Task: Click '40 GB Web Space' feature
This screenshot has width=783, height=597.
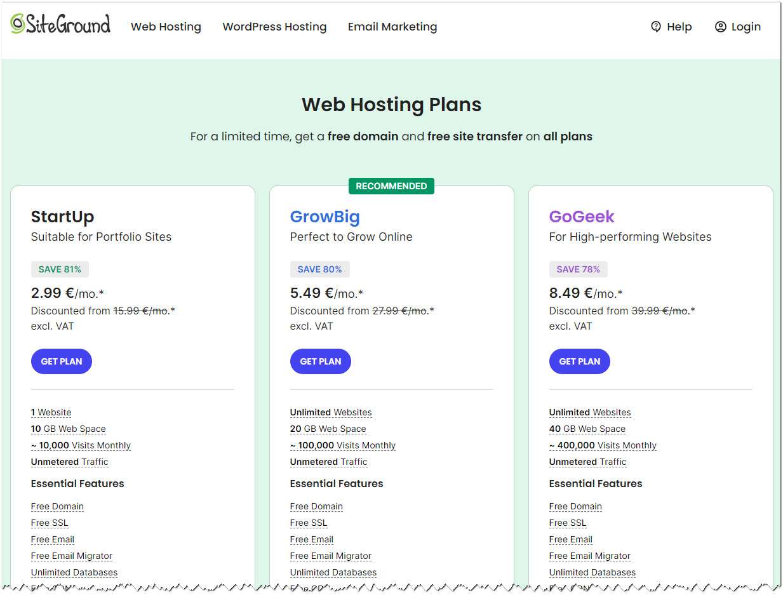Action: click(x=587, y=429)
